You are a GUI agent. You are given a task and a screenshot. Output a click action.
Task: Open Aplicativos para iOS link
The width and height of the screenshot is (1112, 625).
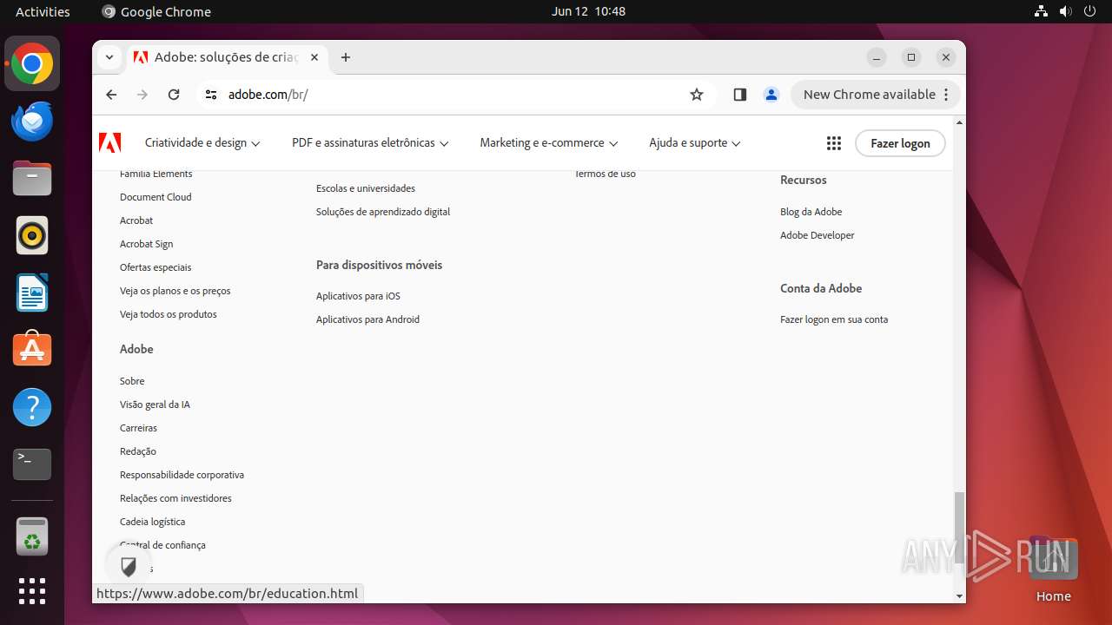click(x=358, y=296)
